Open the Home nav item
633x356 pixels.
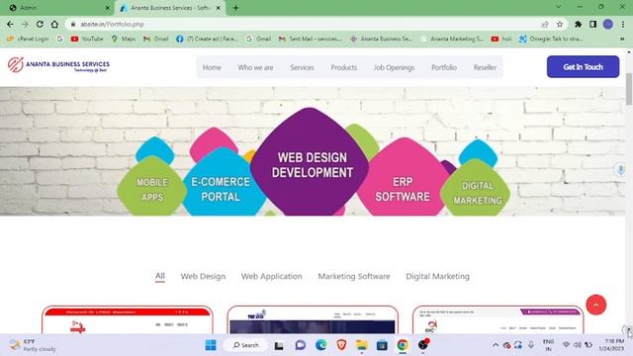(x=212, y=67)
